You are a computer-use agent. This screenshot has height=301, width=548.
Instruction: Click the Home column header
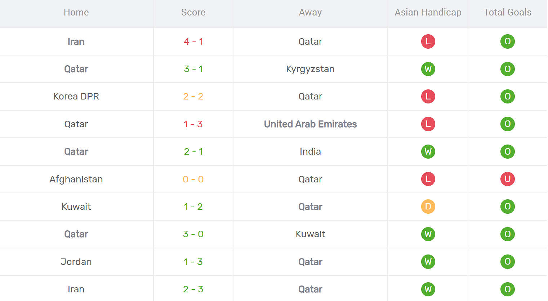point(76,12)
